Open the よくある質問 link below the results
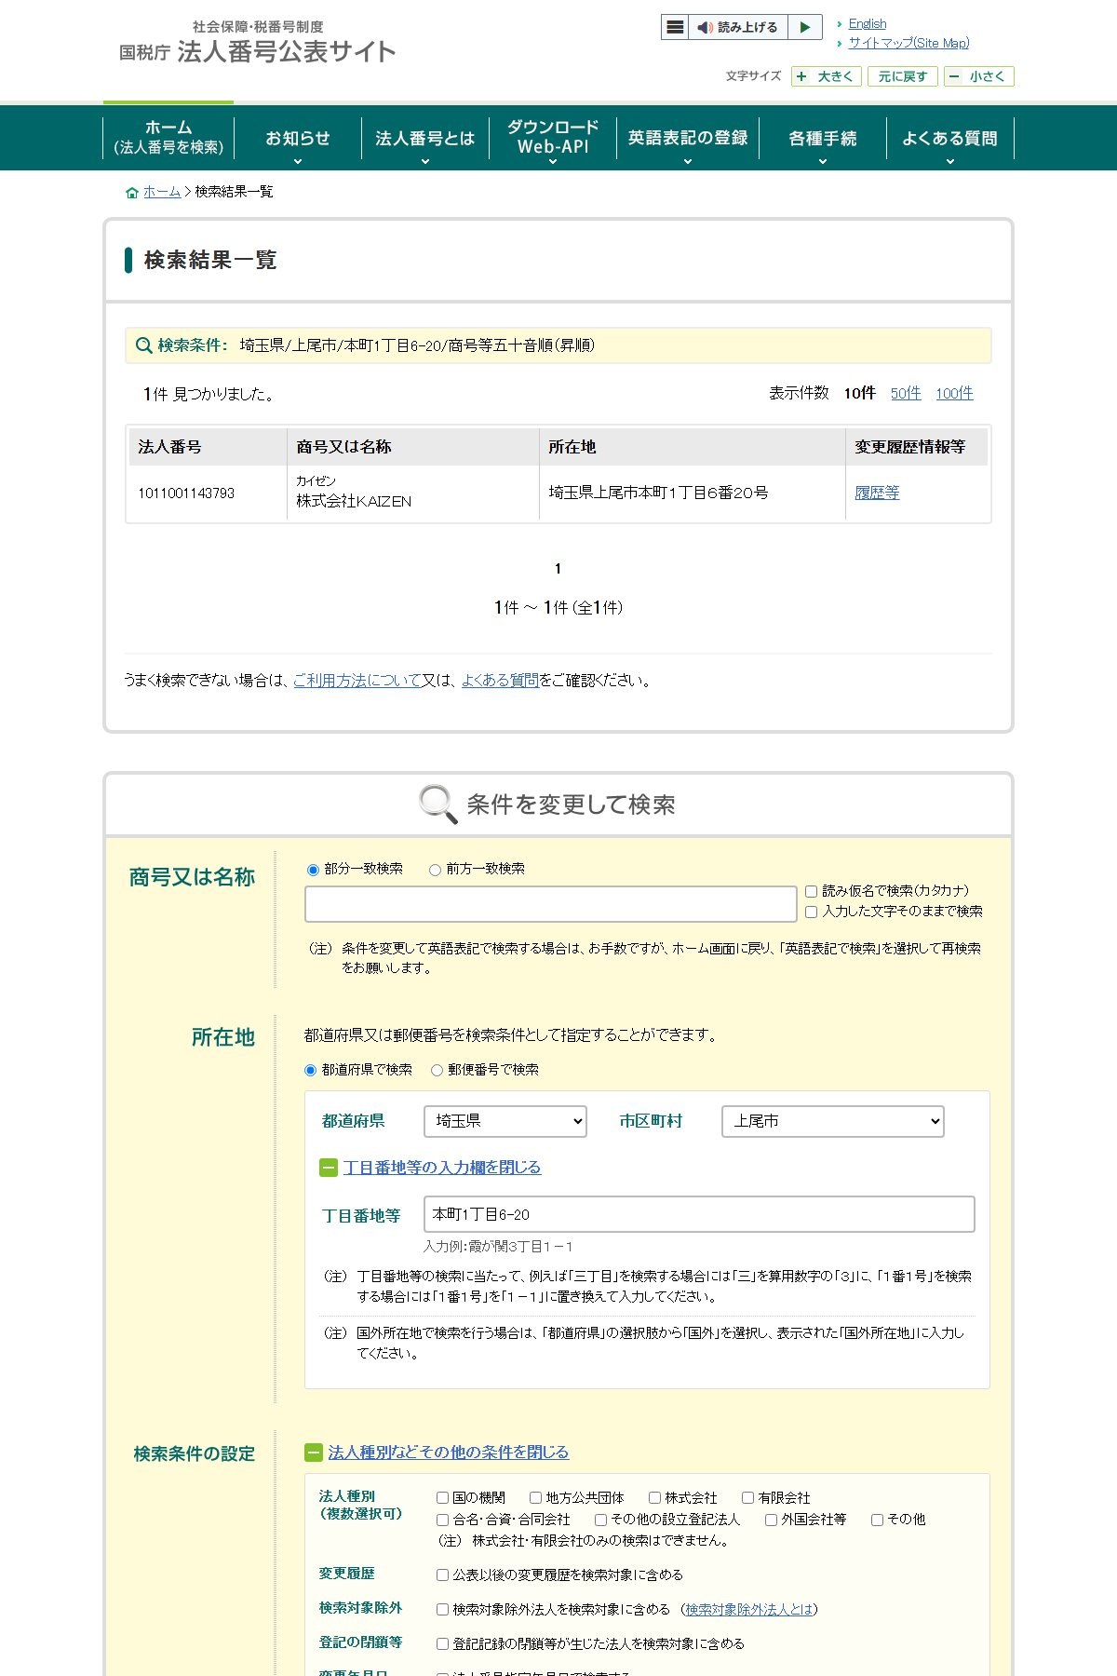 (500, 681)
